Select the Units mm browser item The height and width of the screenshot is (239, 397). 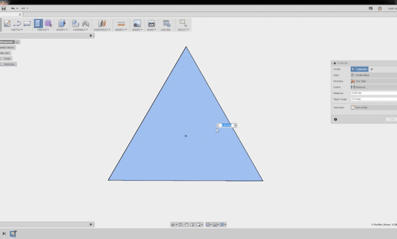click(5, 53)
